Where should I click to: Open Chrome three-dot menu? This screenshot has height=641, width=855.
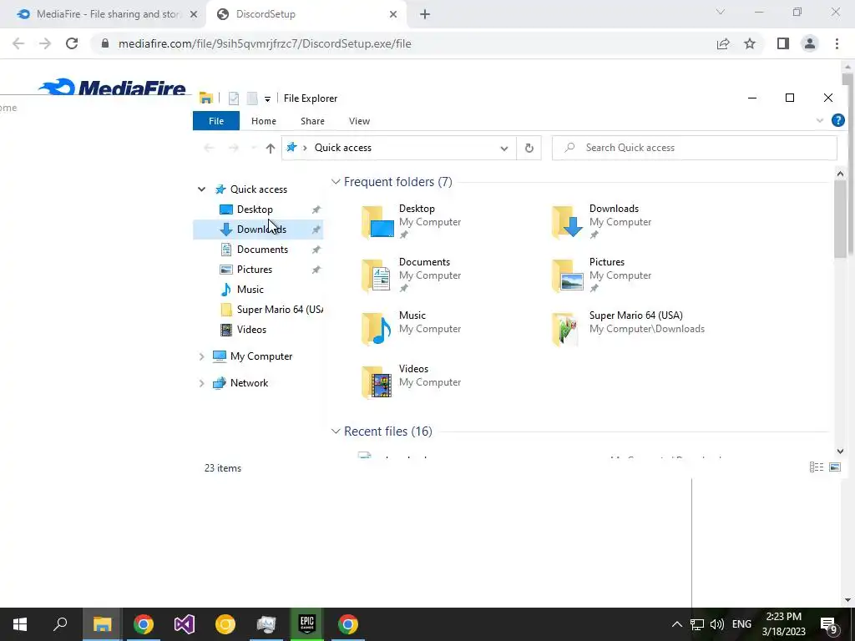tap(837, 43)
